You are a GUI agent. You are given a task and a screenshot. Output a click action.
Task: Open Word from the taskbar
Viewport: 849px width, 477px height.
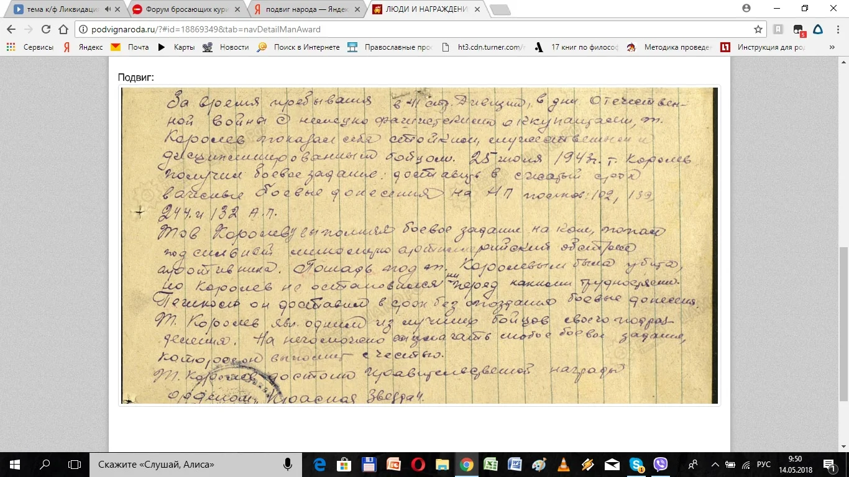pos(515,464)
